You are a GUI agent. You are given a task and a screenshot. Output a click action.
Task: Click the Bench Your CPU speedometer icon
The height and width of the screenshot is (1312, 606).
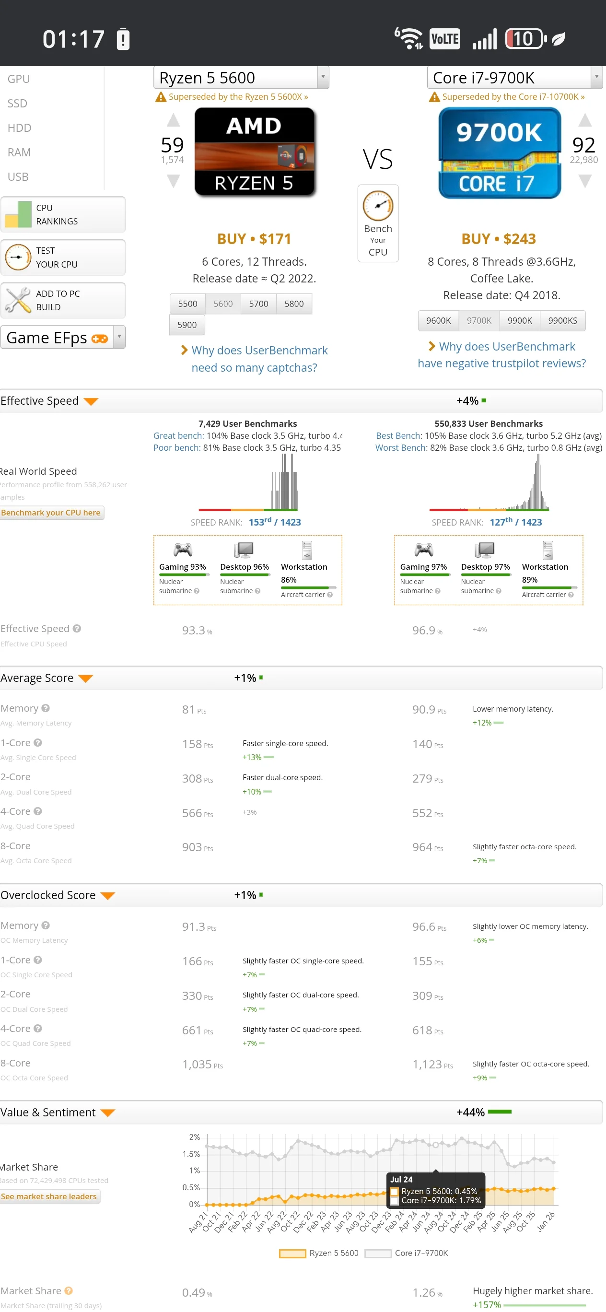point(377,206)
